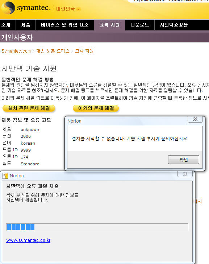
Task: Click 확인 in the Norton error dialog
Action: click(x=183, y=160)
